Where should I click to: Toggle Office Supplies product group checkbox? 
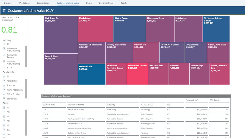click(4, 94)
